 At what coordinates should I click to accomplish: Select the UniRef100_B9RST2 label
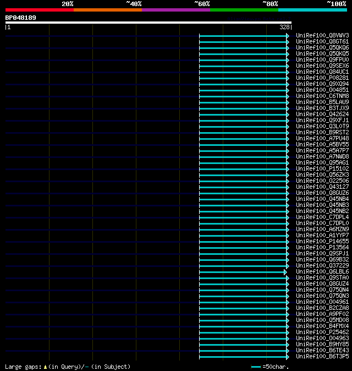click(322, 133)
